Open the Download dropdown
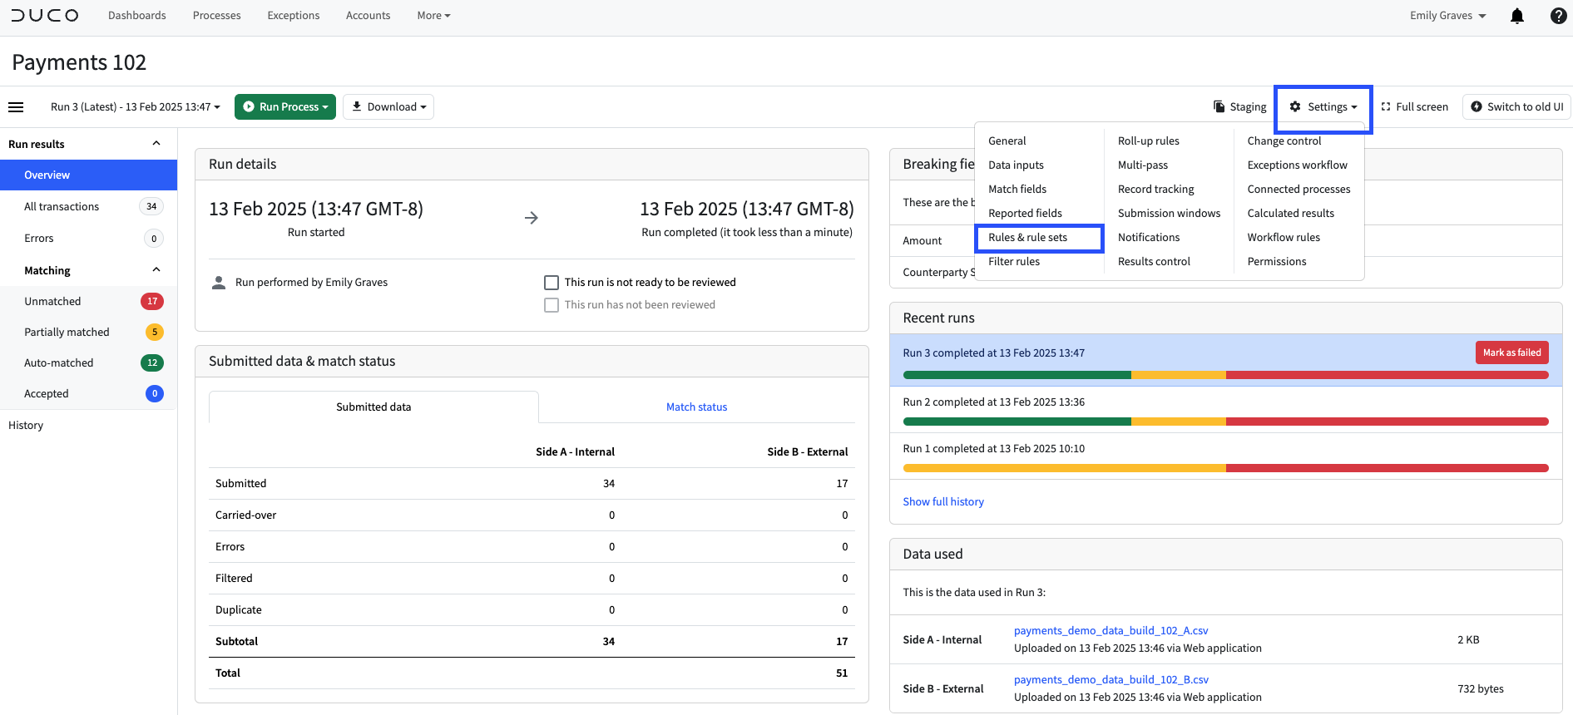 point(388,106)
